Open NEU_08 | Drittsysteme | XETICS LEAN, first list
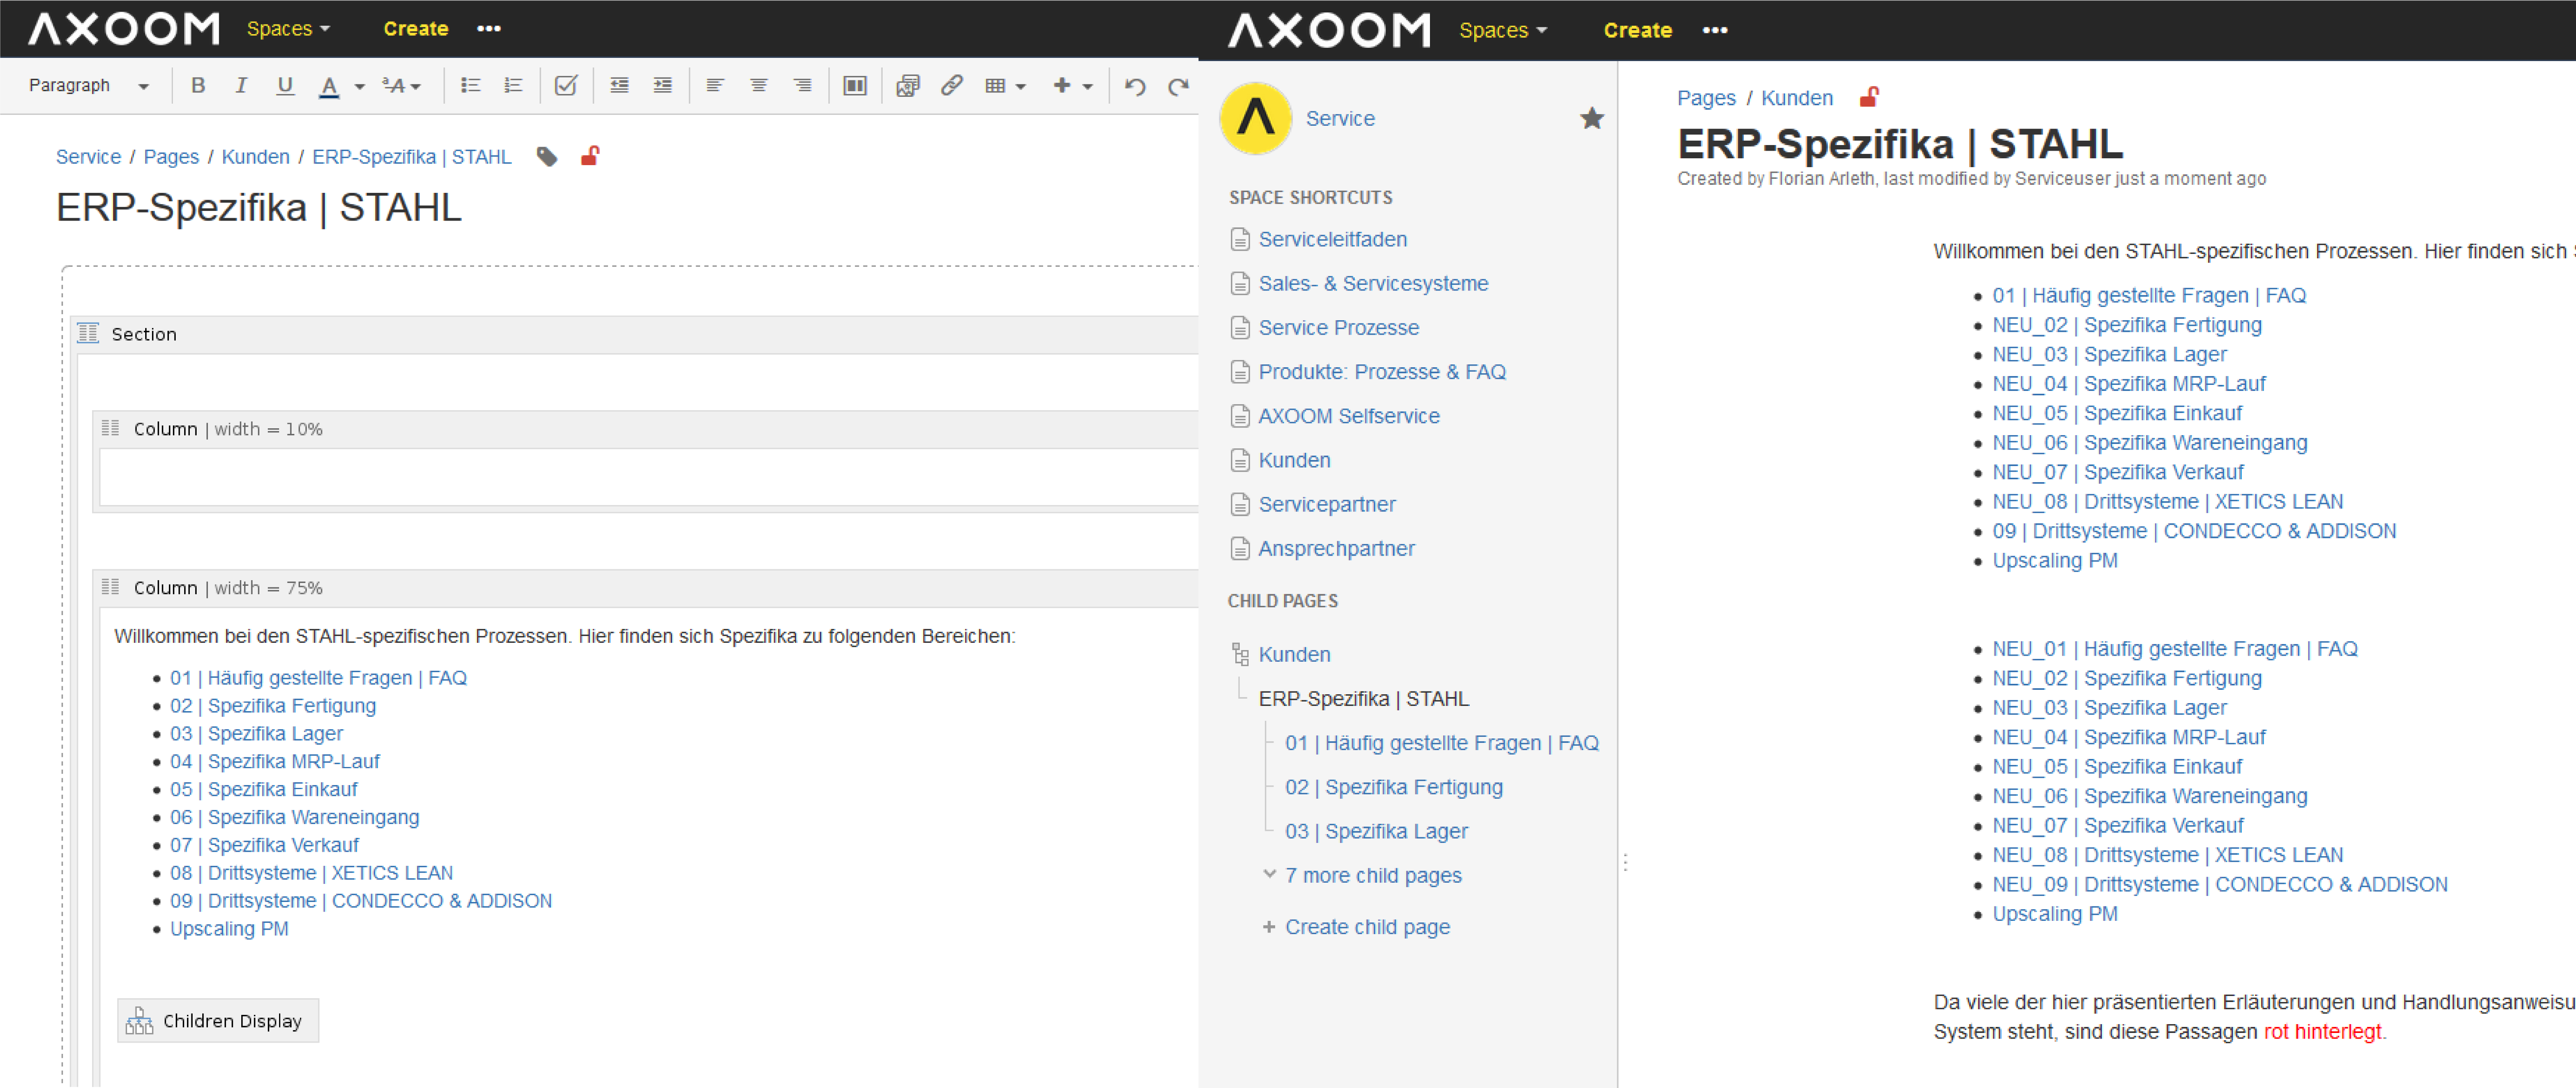Screen dimensions: 2576x1088 pyautogui.click(x=2167, y=501)
